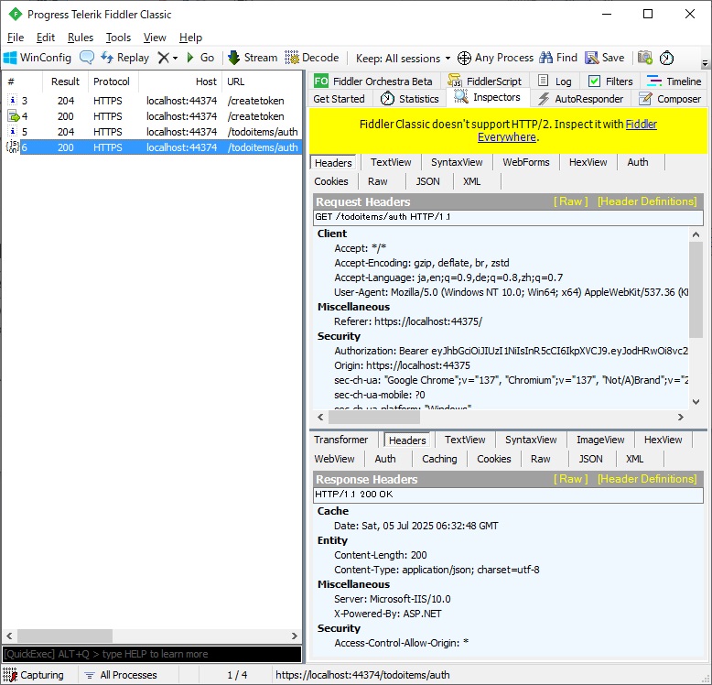Click session list horizontal scrollbar right arrow
This screenshot has height=685, width=712.
[x=295, y=636]
